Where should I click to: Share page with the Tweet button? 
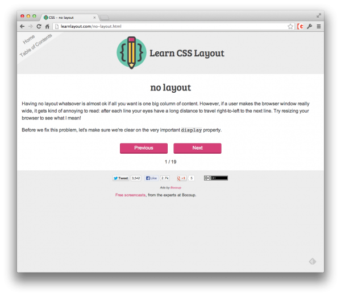pos(121,178)
